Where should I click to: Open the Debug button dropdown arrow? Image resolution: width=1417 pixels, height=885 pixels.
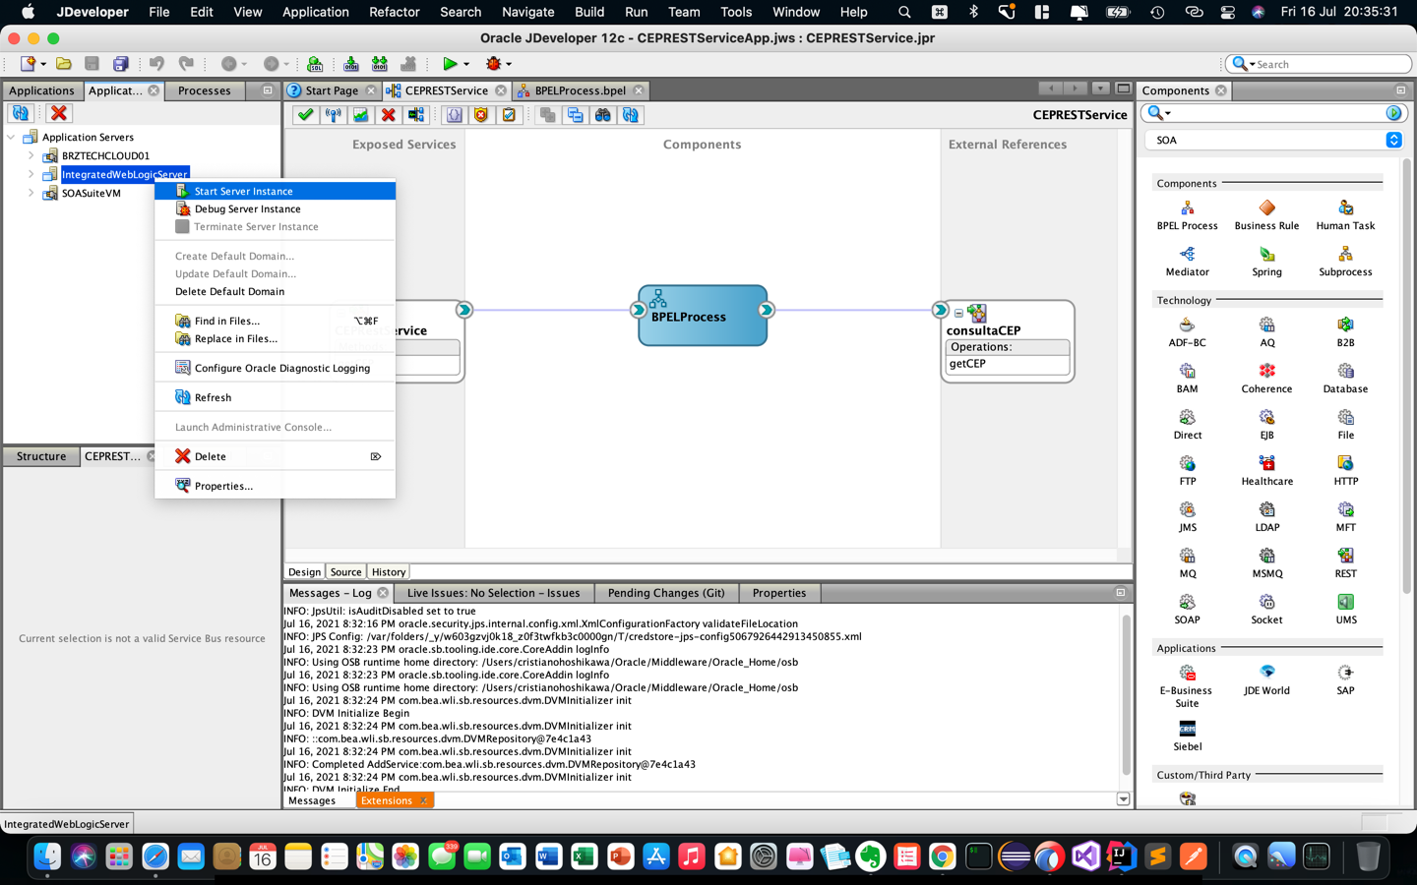click(x=509, y=64)
